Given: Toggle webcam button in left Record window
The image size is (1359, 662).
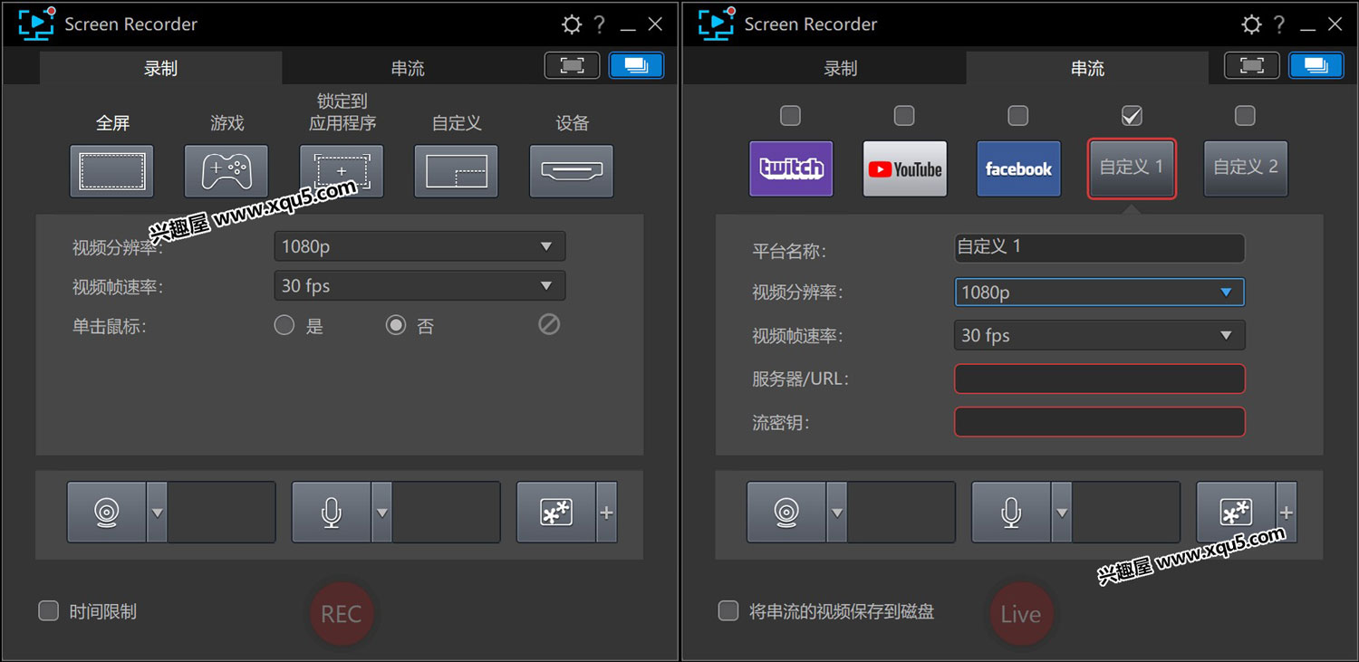Looking at the screenshot, I should (x=107, y=513).
